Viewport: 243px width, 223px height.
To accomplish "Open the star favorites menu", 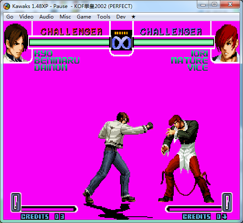I will (133, 17).
